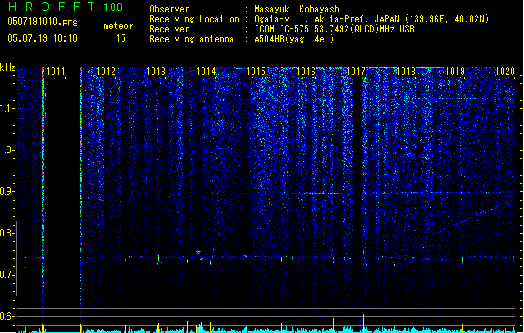Click the HROFFT 1.00 title text
524x333 pixels.
(x=66, y=7)
